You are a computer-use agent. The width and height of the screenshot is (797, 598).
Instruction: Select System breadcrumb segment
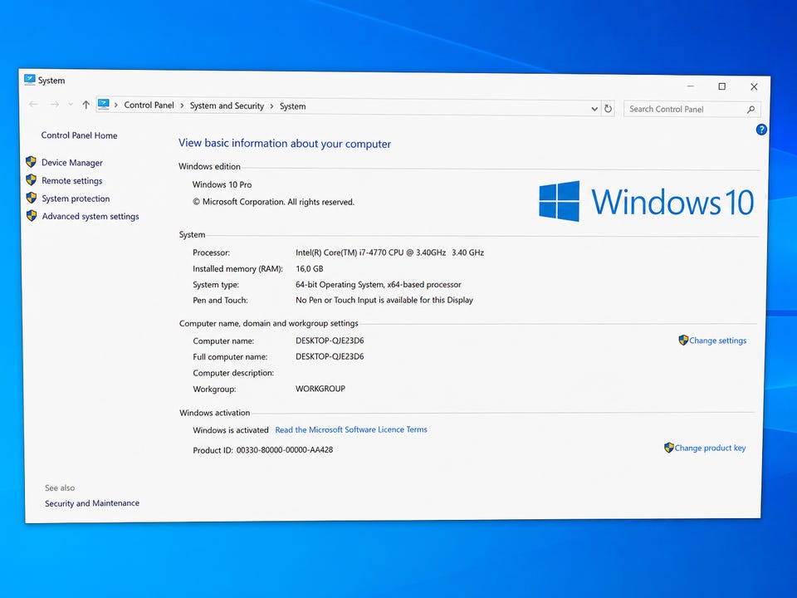pos(293,106)
